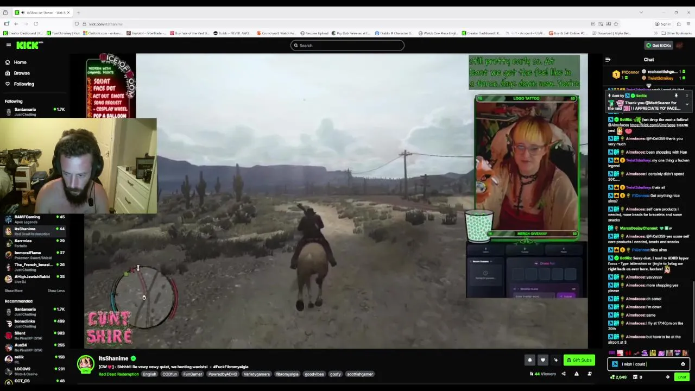Image resolution: width=695 pixels, height=391 pixels.
Task: Select the English tag
Action: (149, 374)
